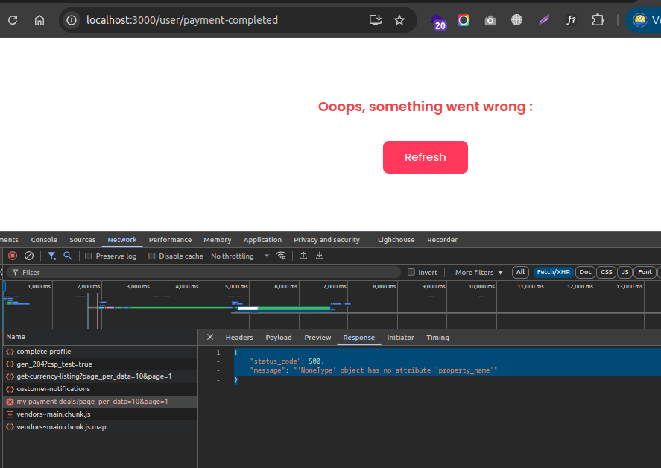
Task: Click the browser home button
Action: (x=39, y=20)
